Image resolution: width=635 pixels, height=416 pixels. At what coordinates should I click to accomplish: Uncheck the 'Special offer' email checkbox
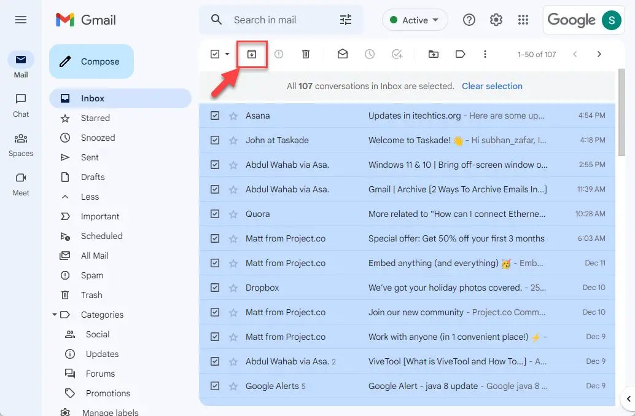[x=215, y=238]
